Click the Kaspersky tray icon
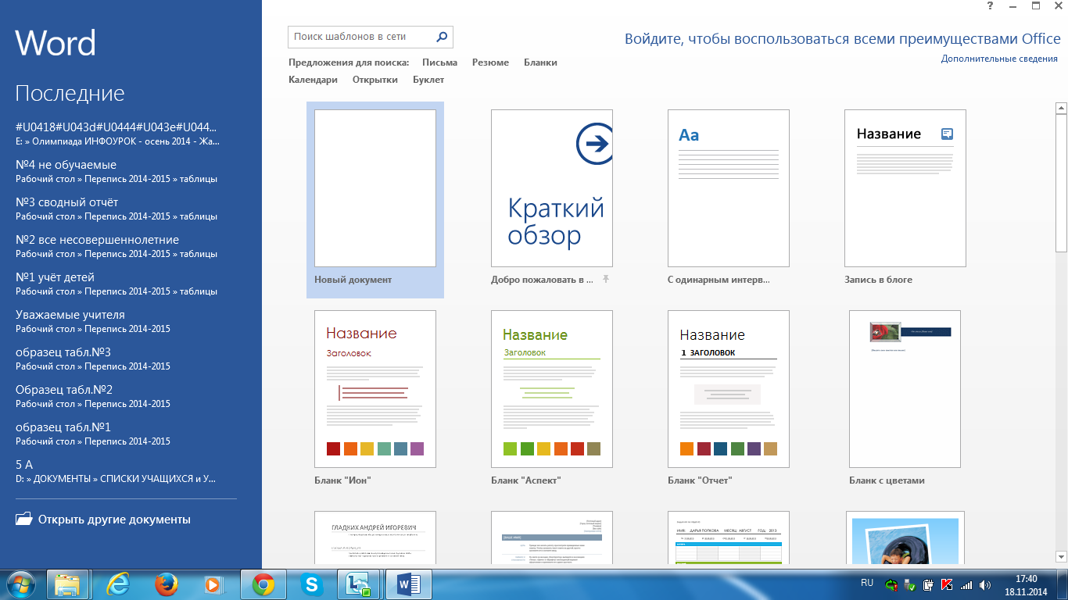 point(947,584)
